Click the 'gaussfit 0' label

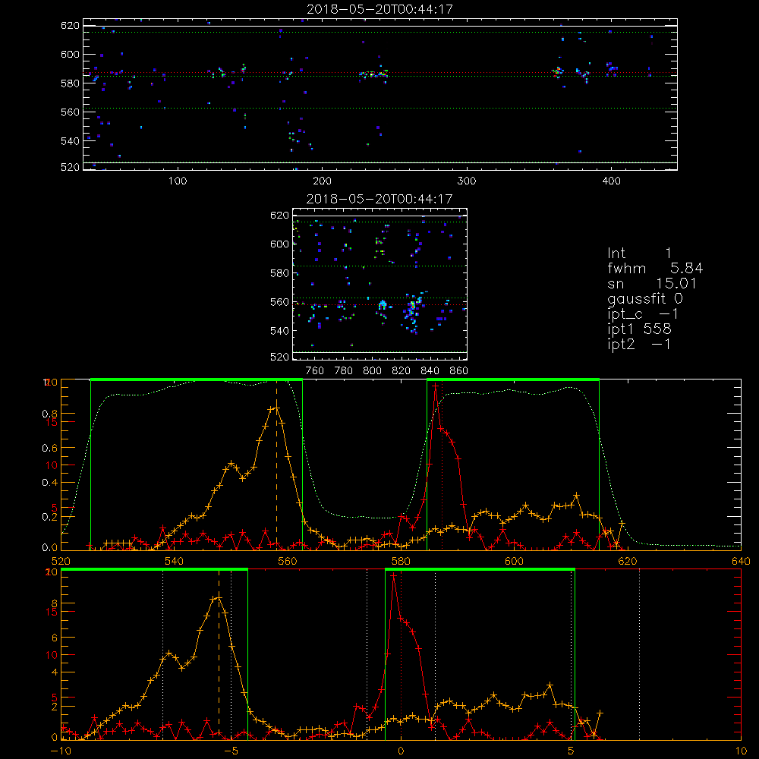[x=644, y=298]
